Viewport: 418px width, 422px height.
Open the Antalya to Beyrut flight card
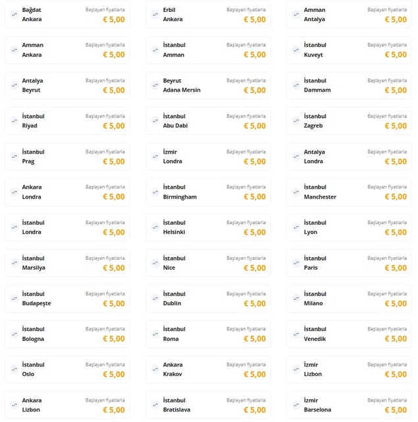click(x=66, y=85)
